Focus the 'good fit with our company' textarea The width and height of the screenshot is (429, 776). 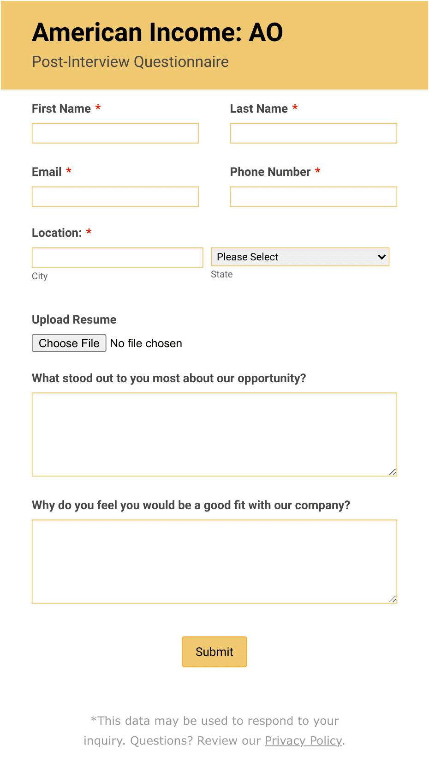(x=214, y=561)
